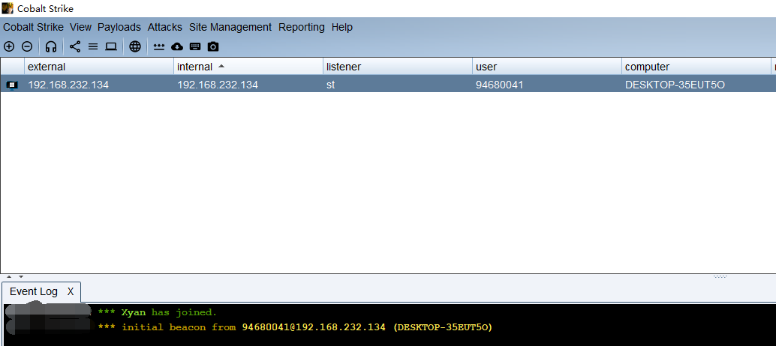Viewport: 776px width, 346px height.
Task: Click the Xyan has joined log line
Action: (x=158, y=312)
